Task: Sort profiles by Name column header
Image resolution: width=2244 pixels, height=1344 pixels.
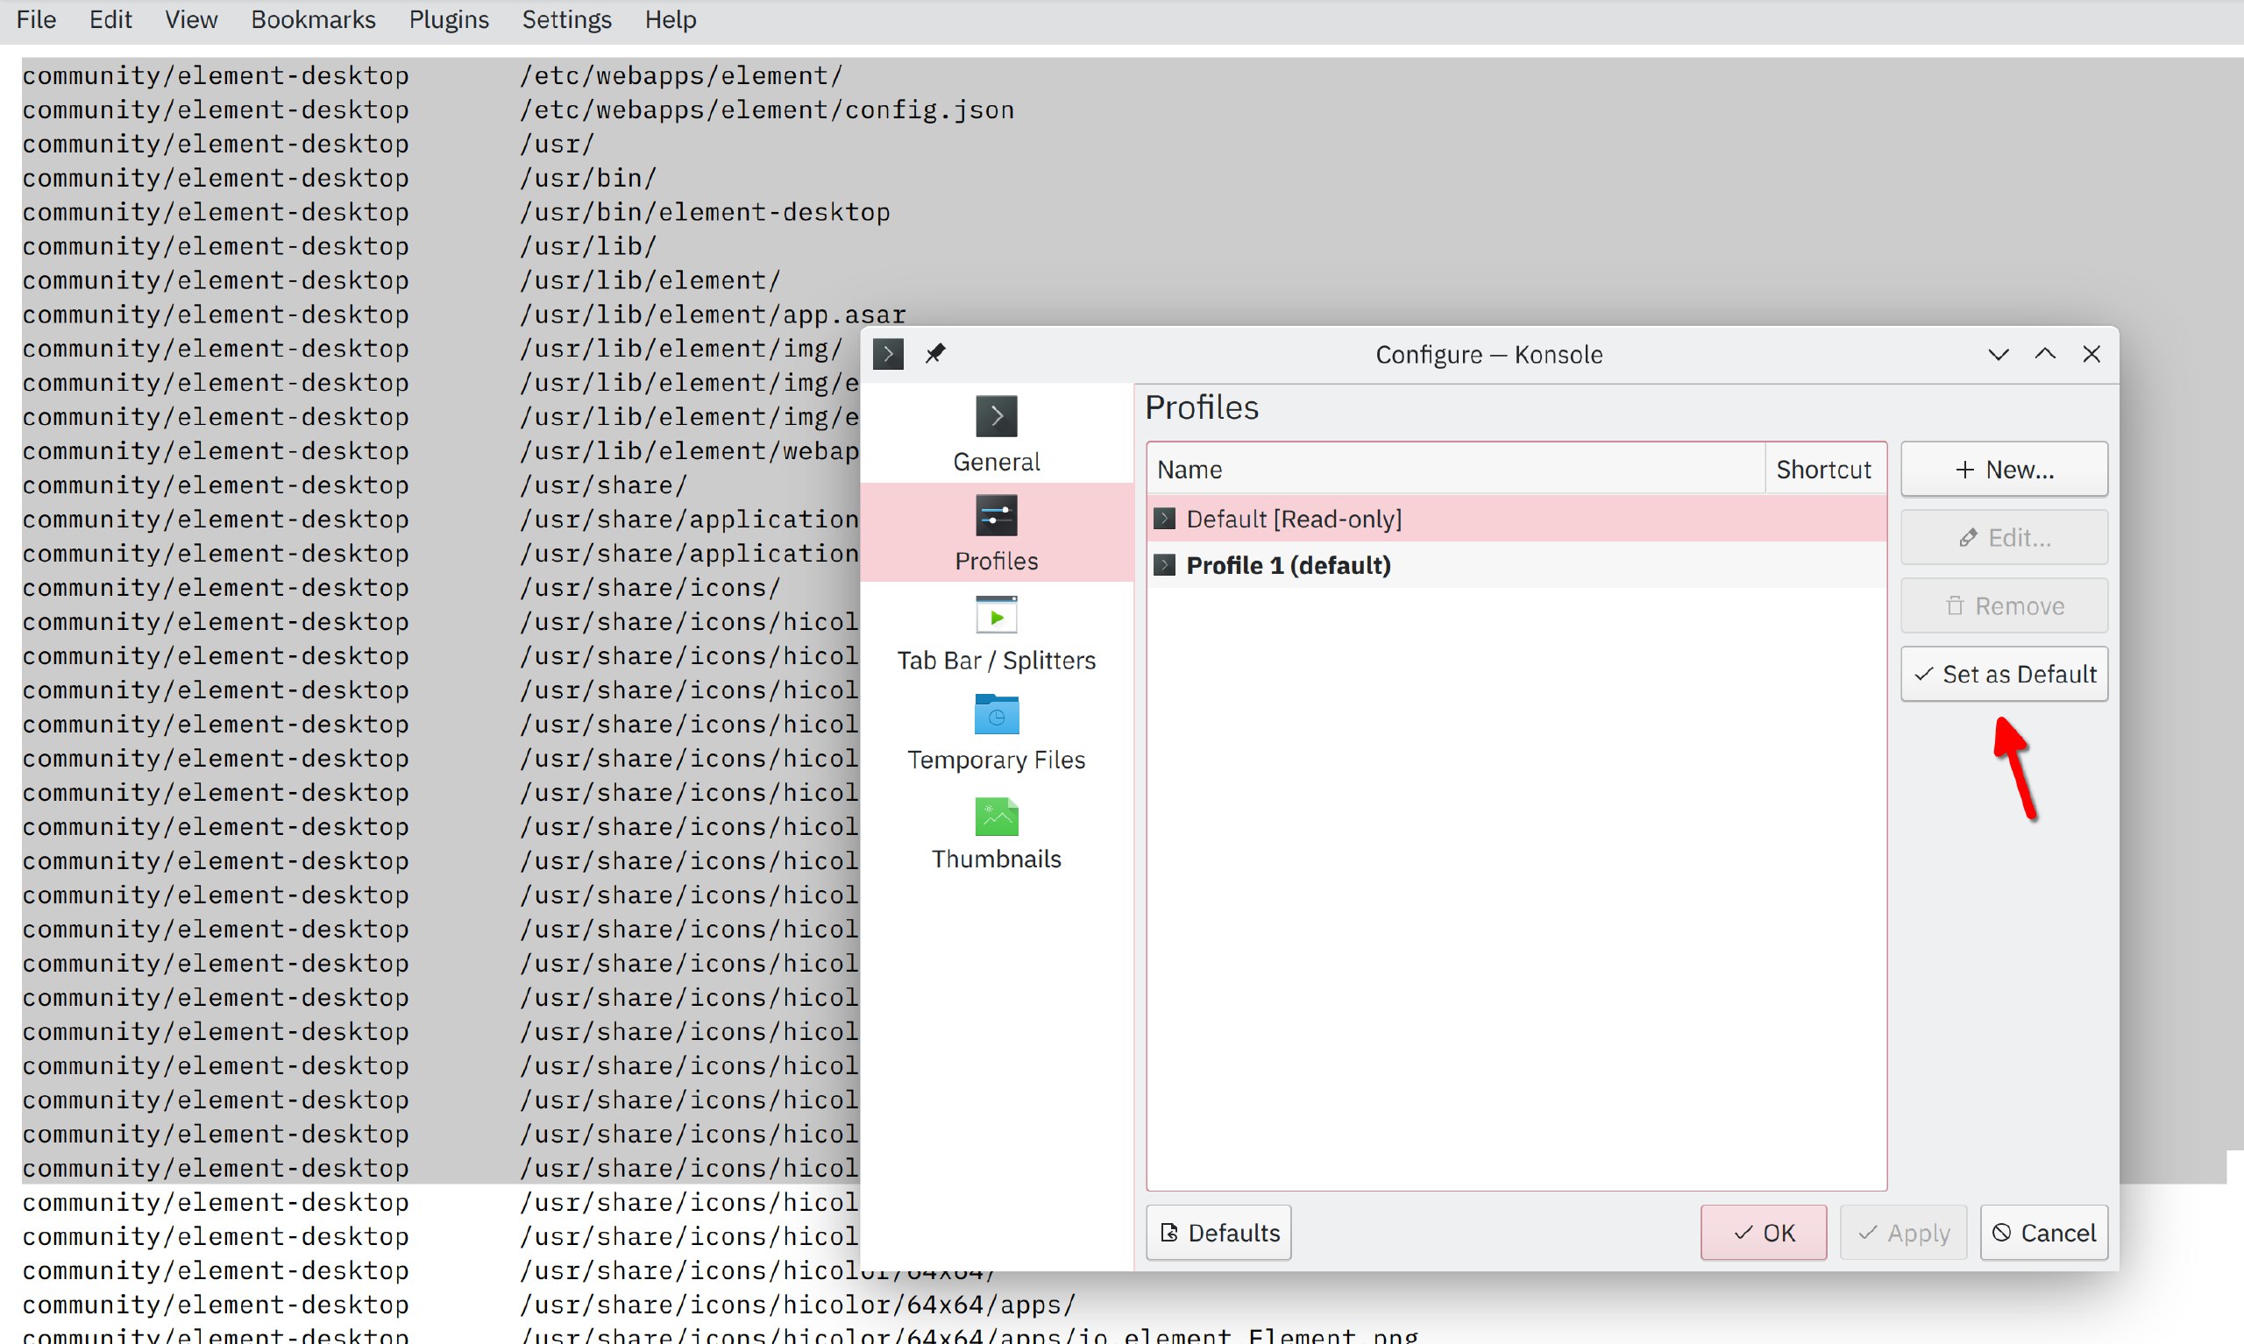Action: [1456, 469]
